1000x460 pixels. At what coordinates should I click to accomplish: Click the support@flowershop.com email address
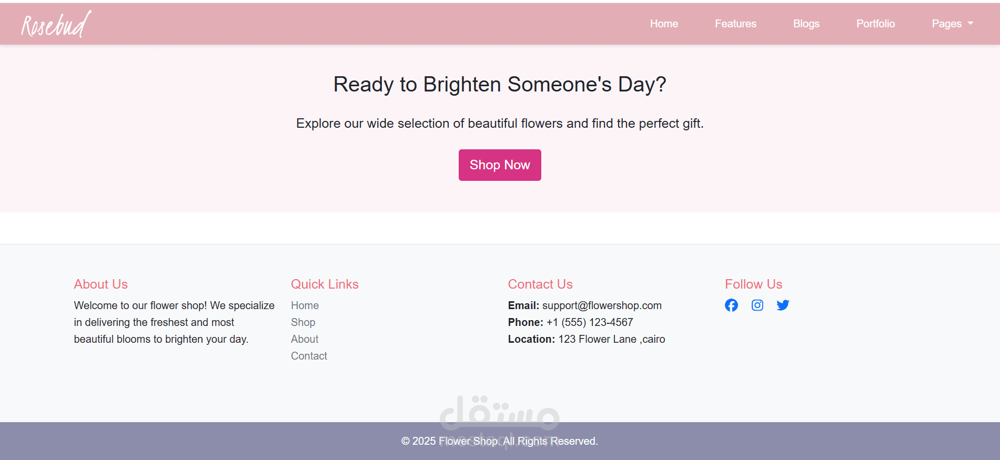coord(602,305)
